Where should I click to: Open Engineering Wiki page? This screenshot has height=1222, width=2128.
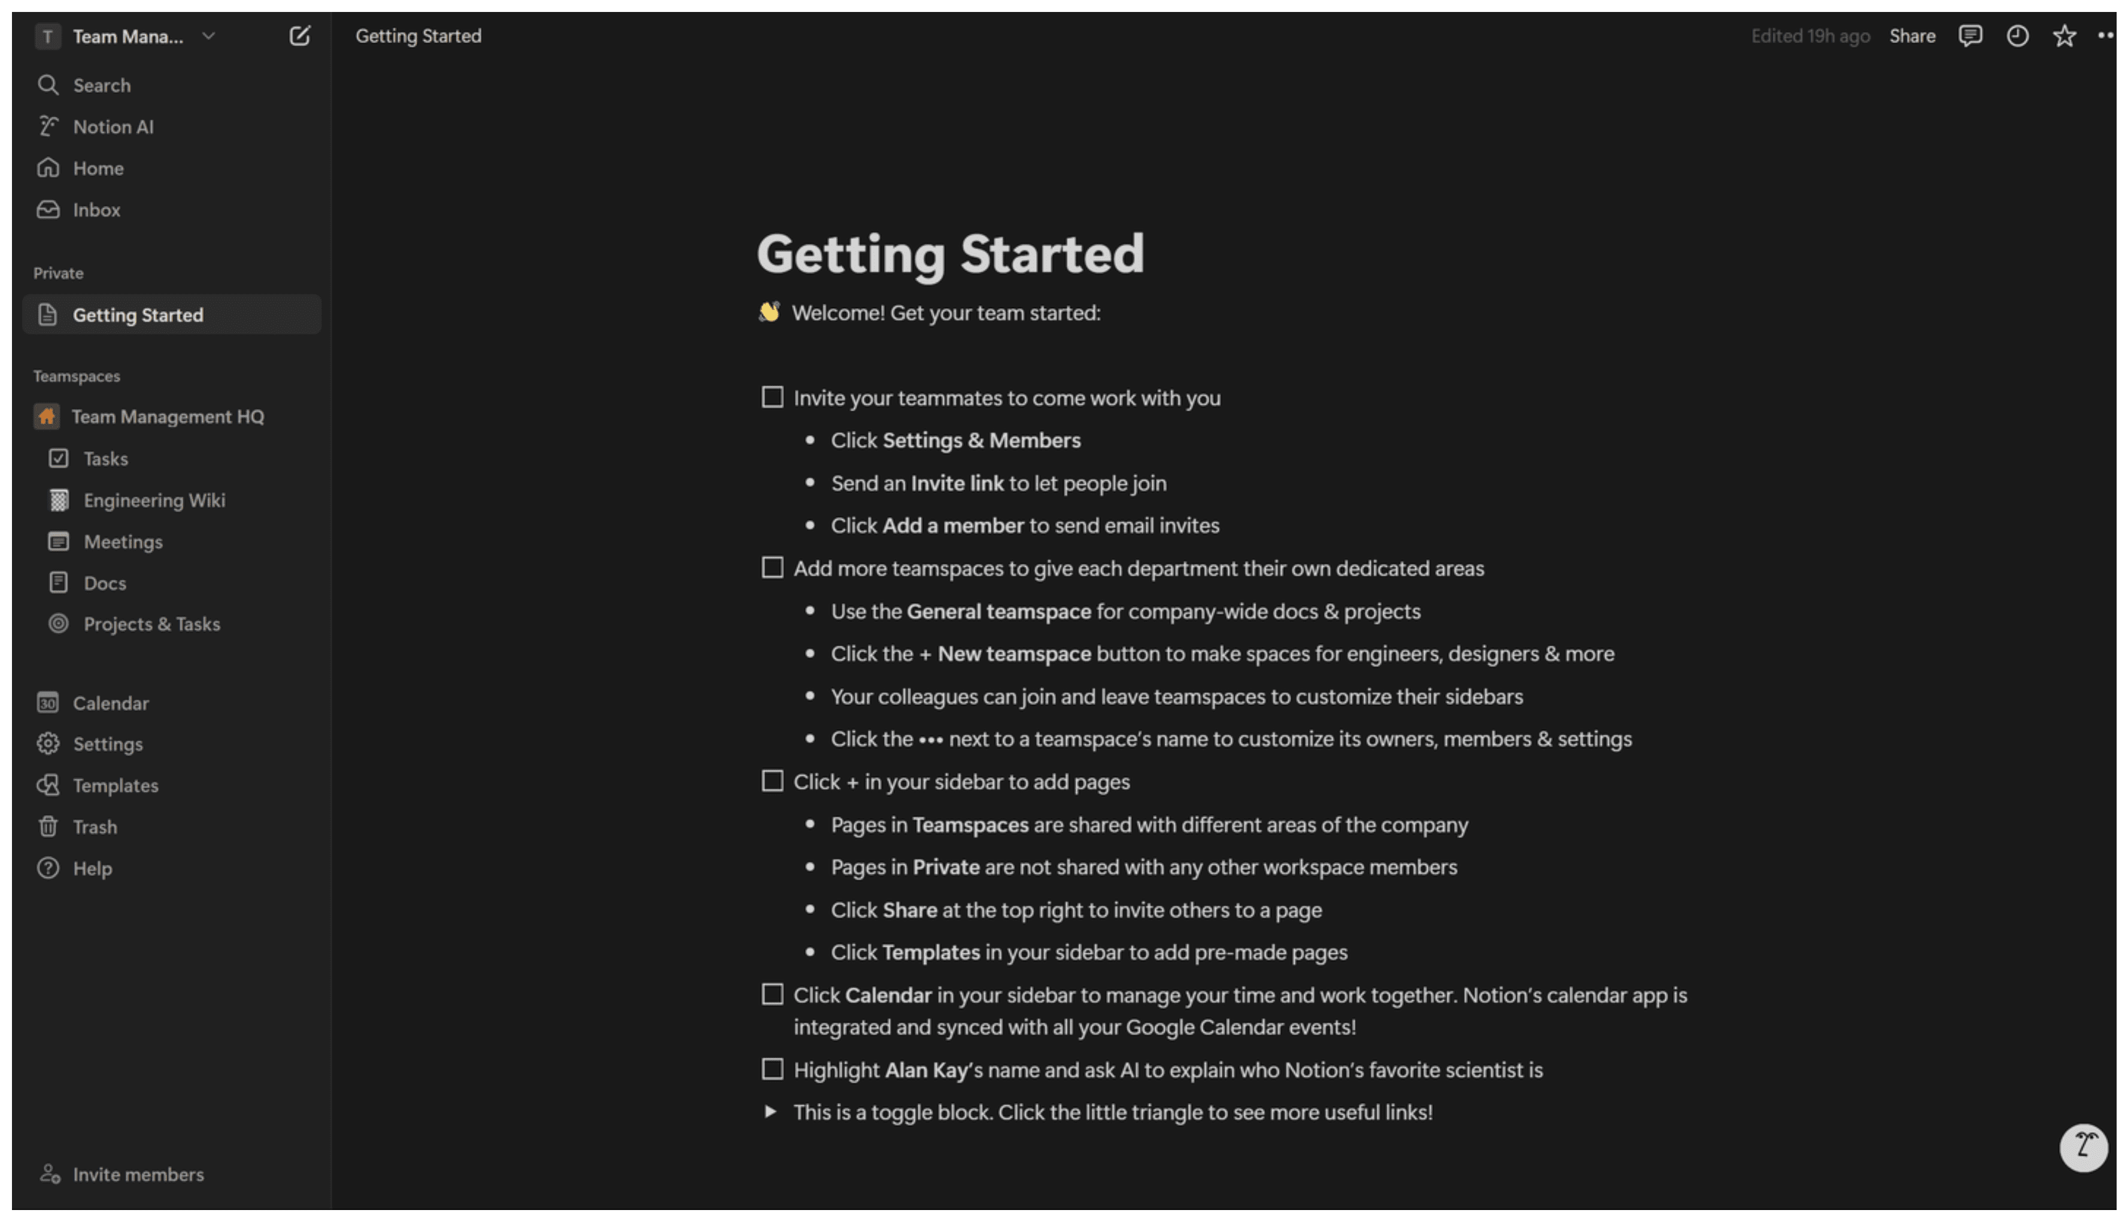pos(153,498)
